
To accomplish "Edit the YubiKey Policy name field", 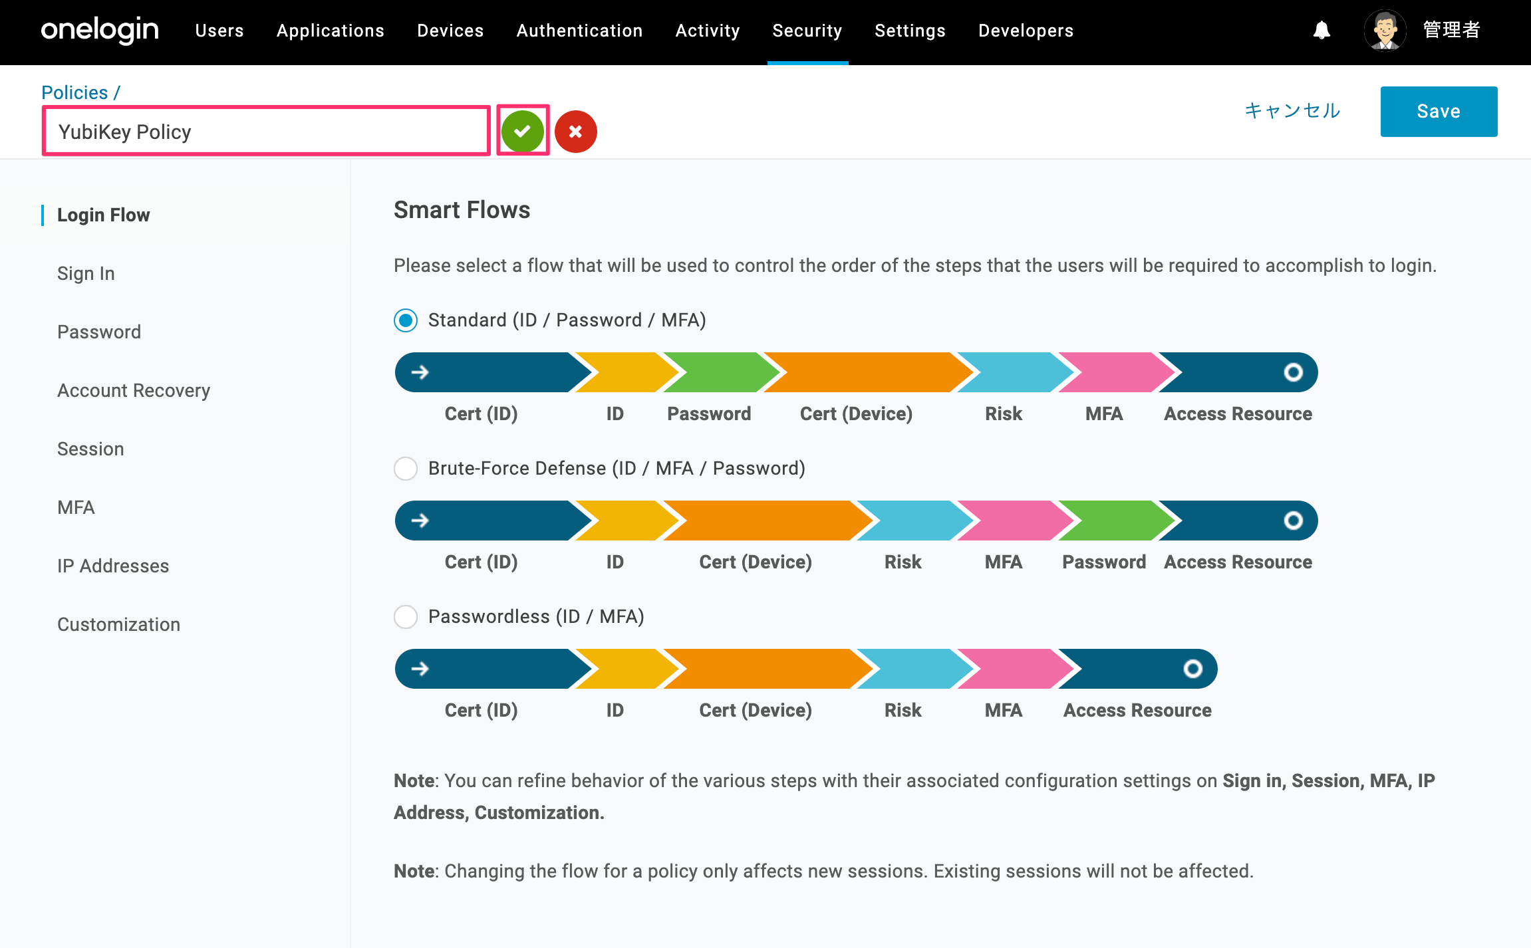I will click(266, 132).
